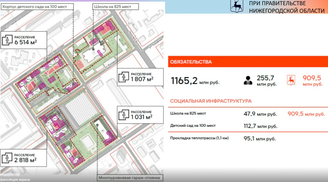Select the 'Школа на 825 мест' table row label
This screenshot has height=182, width=328.
188,114
